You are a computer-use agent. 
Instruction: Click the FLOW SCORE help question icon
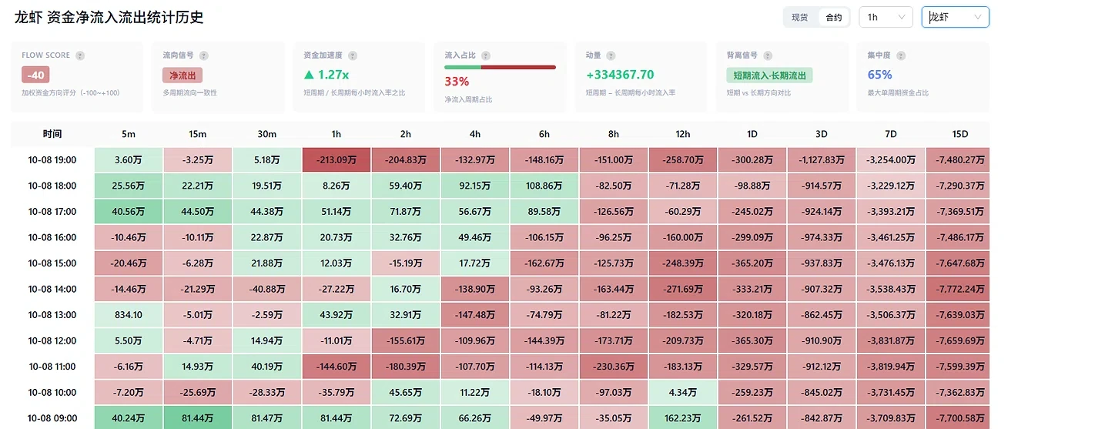coord(80,55)
